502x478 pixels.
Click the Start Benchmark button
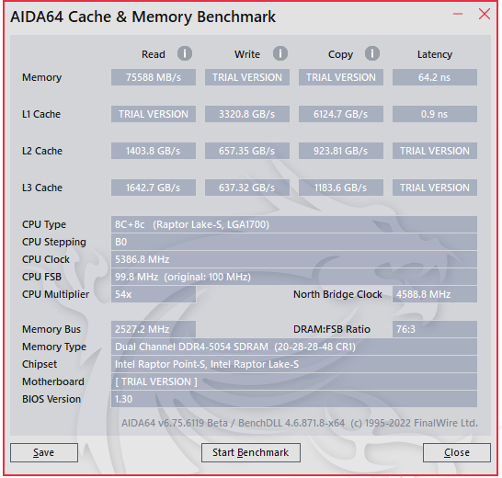pos(251,452)
